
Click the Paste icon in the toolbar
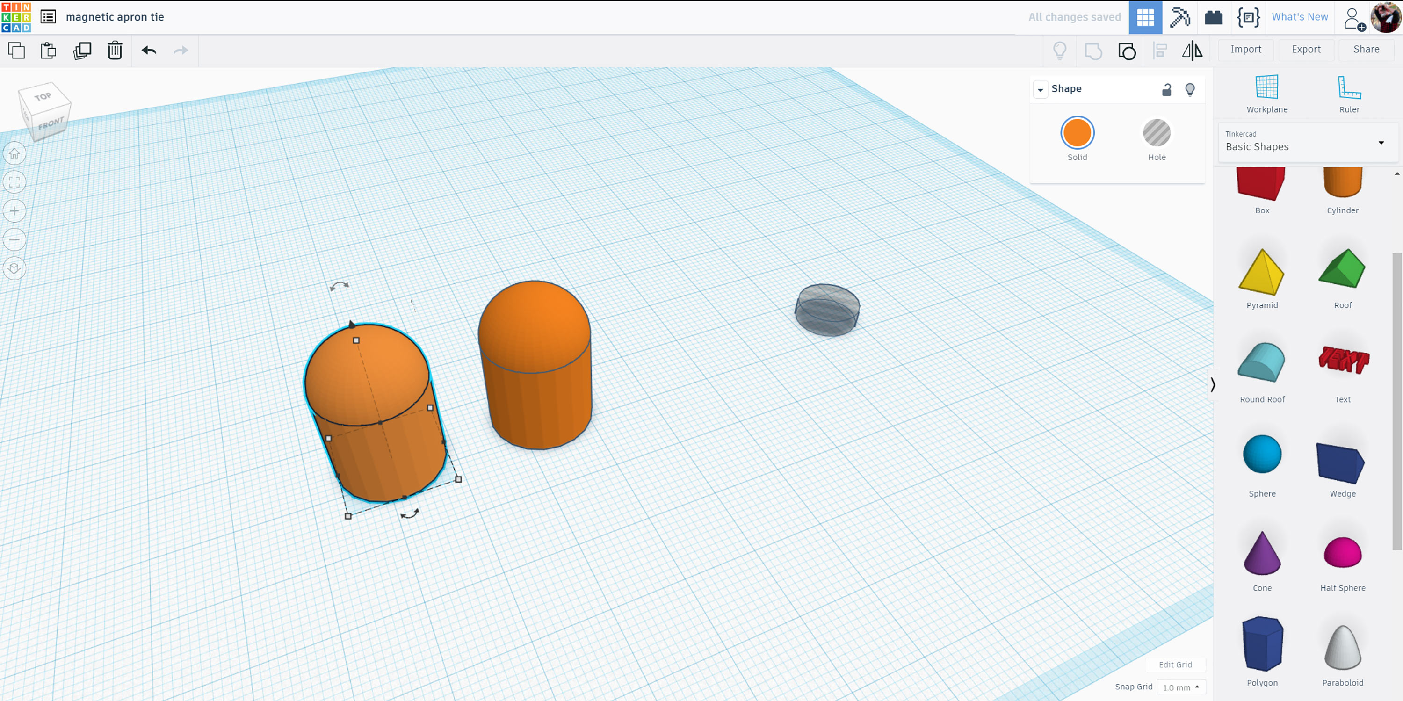(x=49, y=51)
